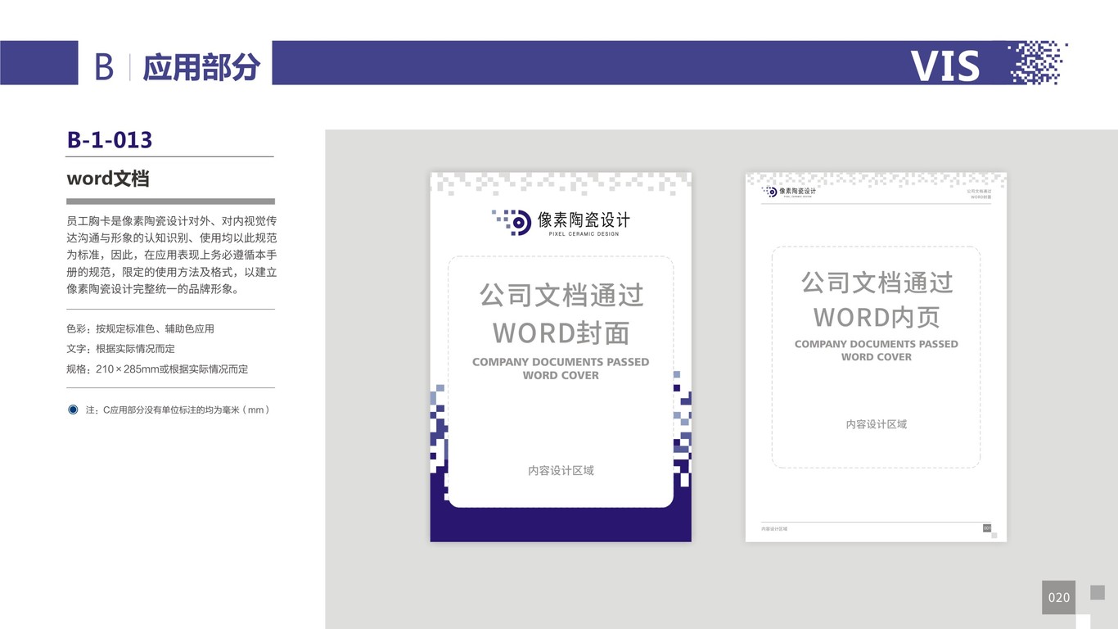
Task: Click 像素陶瓷设计 brand name on cover
Action: point(584,219)
